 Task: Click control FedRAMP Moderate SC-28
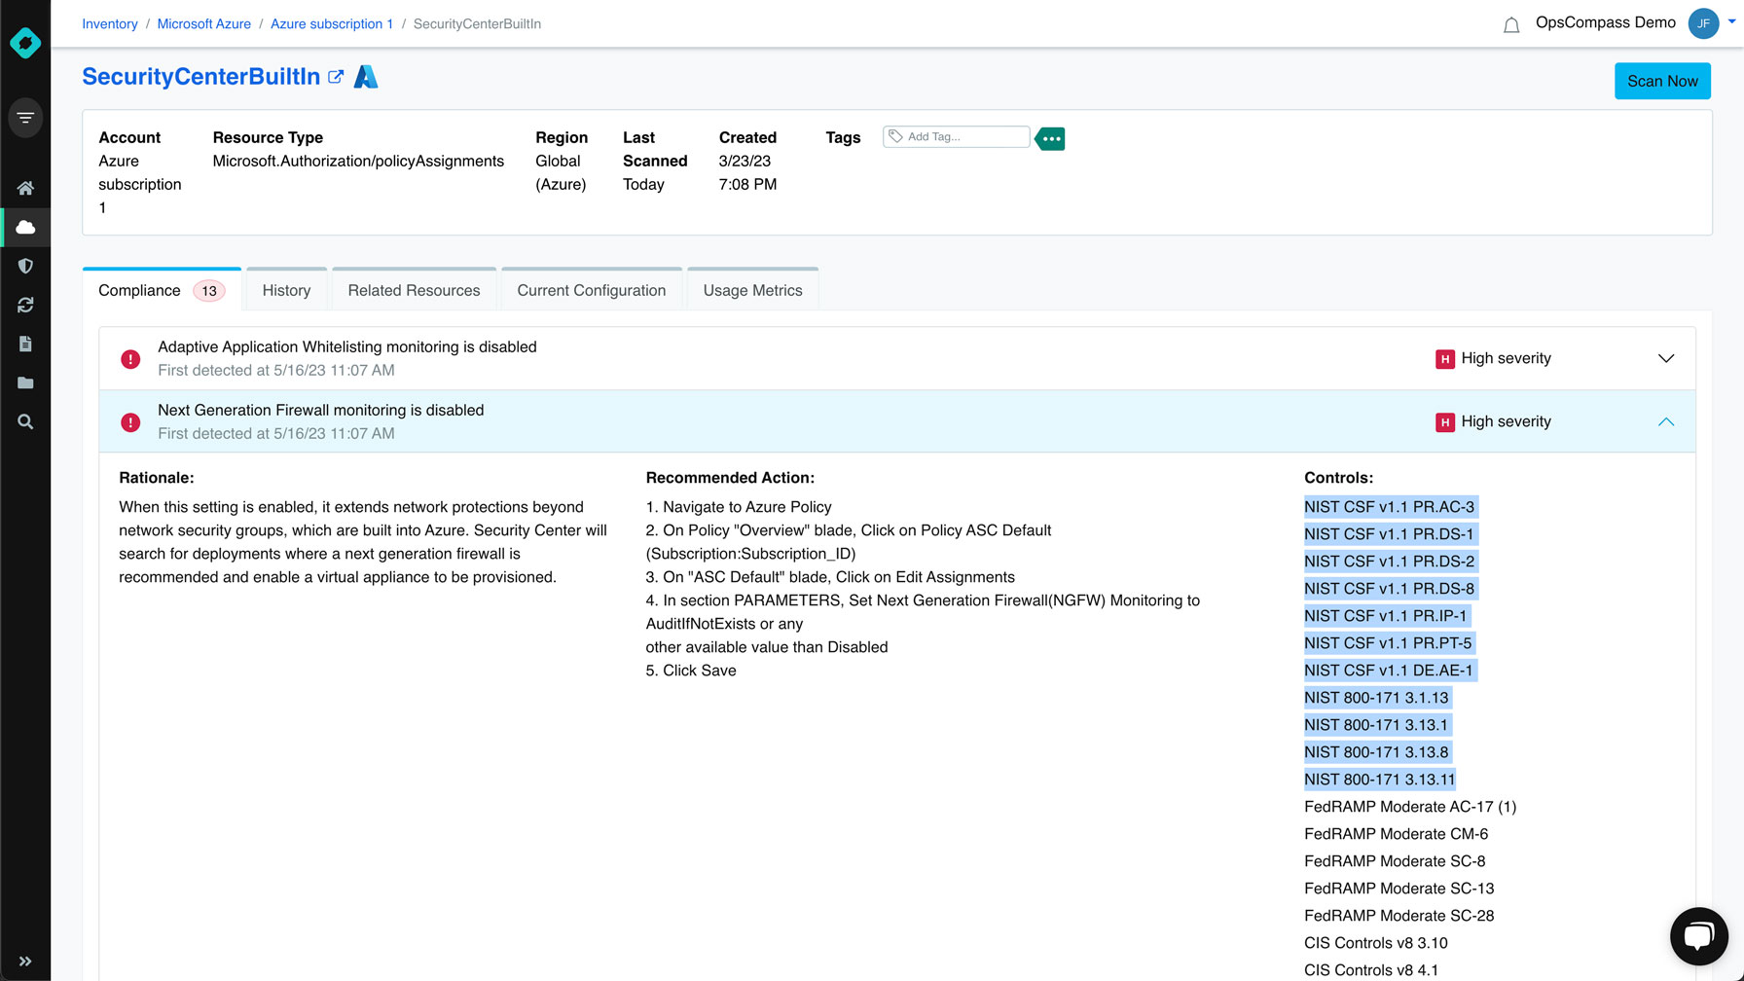tap(1399, 916)
